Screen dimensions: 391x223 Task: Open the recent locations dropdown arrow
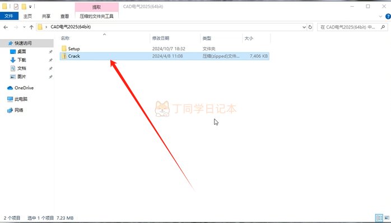pos(24,27)
